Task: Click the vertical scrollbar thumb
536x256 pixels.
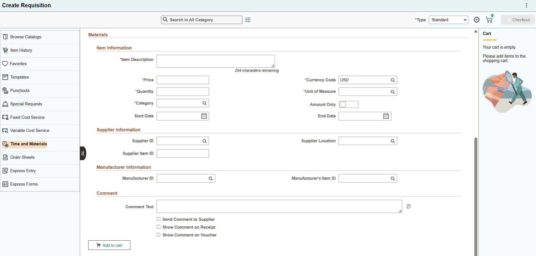Action: click(476, 196)
